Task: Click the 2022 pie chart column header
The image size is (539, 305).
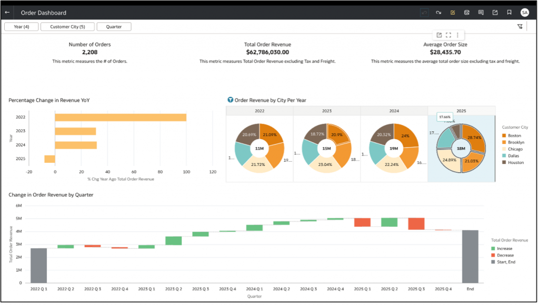Action: coord(259,111)
